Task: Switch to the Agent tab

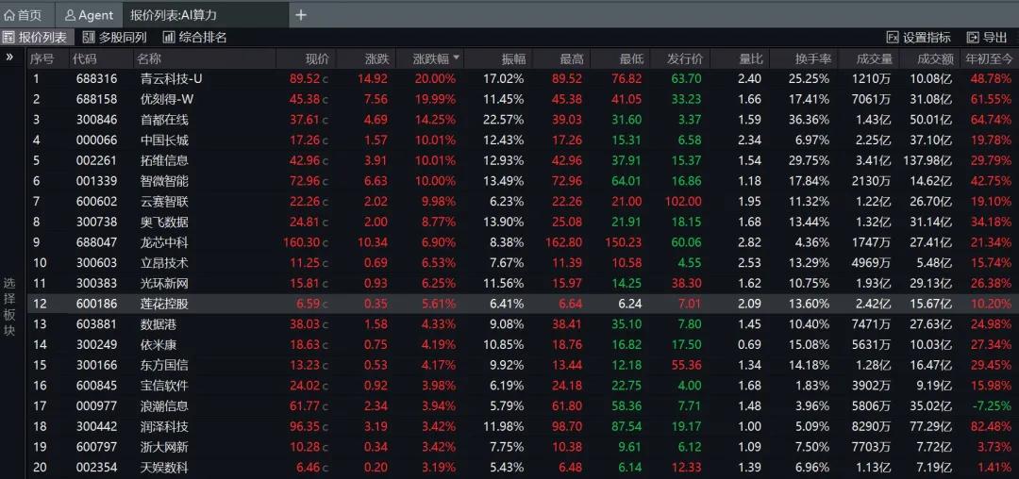Action: [x=90, y=15]
